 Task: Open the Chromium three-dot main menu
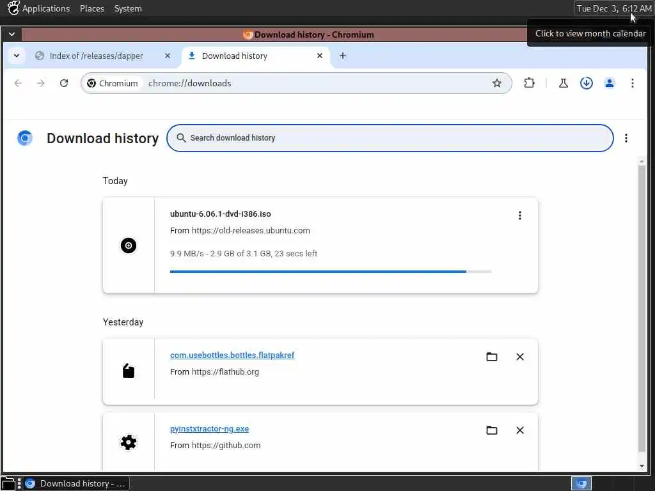pyautogui.click(x=633, y=83)
